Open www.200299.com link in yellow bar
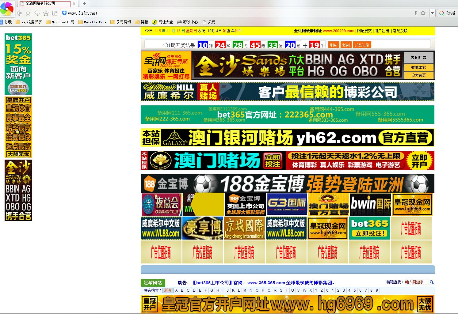 pos(338,31)
